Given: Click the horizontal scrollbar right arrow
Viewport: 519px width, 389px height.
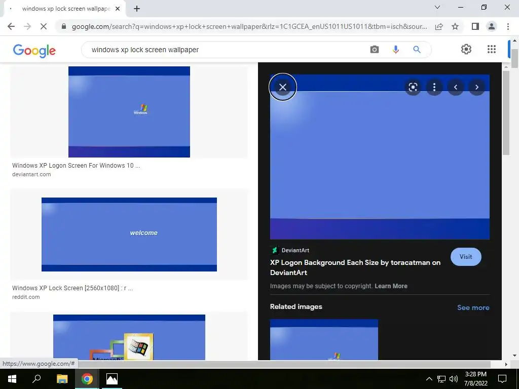Looking at the screenshot, I should pos(506,364).
